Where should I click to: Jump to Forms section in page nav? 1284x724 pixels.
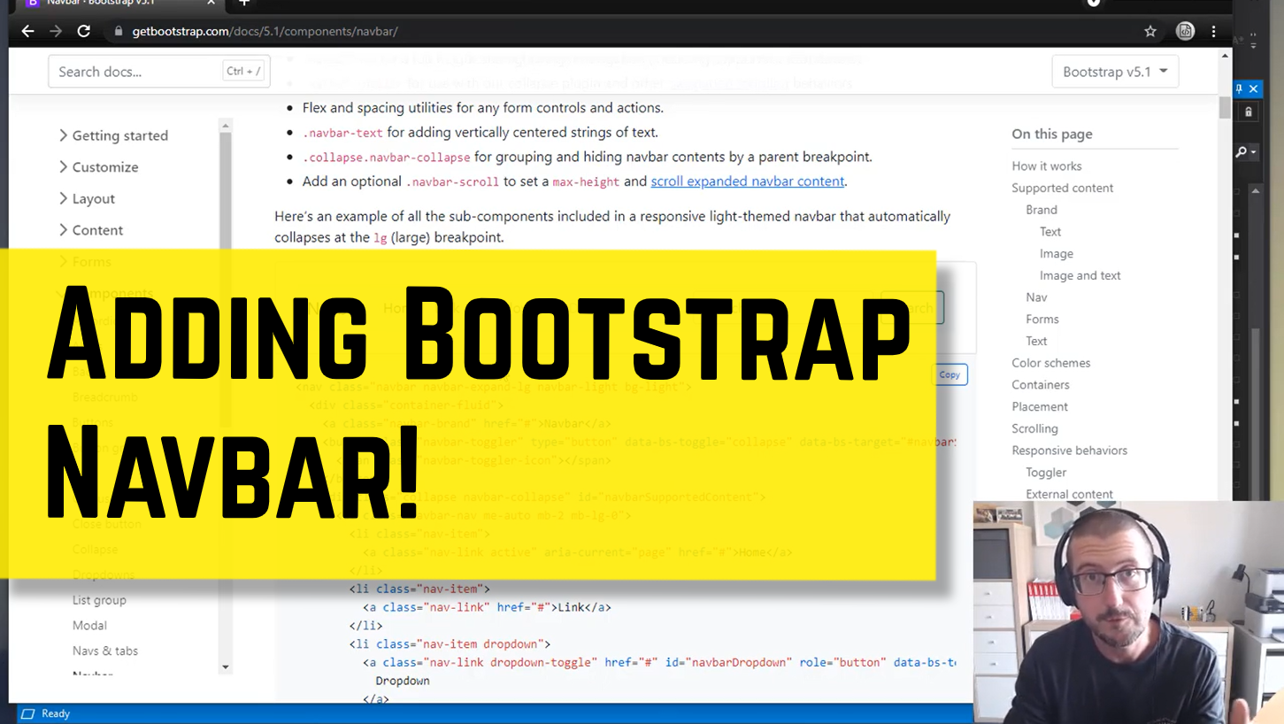click(x=1042, y=320)
